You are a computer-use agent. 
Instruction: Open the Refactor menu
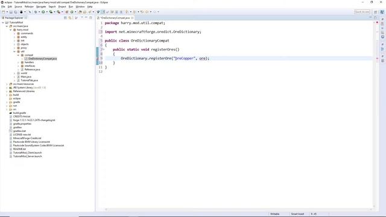[x=29, y=7]
